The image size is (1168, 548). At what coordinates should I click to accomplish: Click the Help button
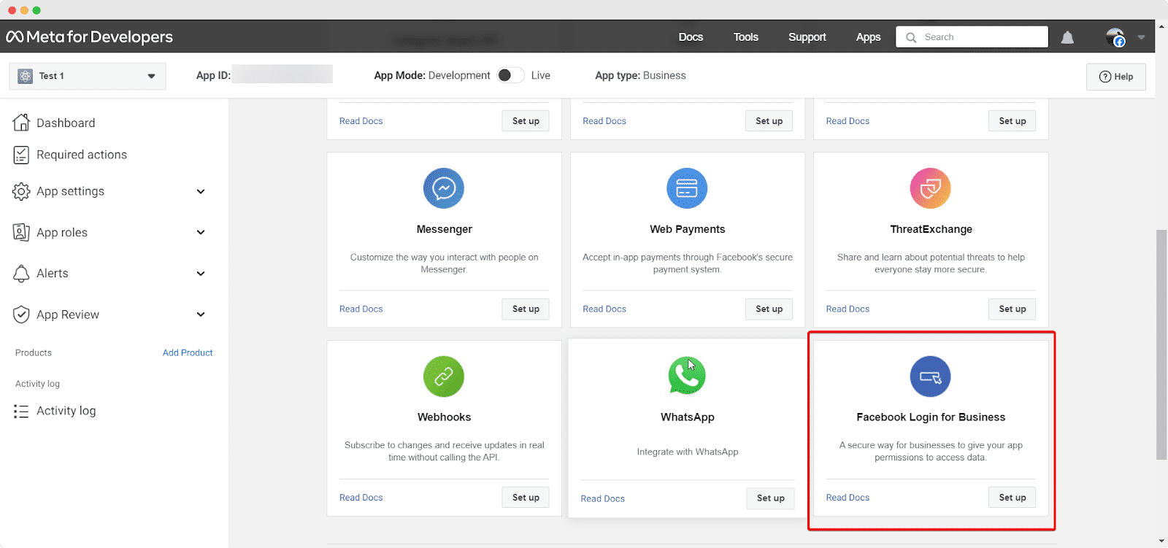[1116, 77]
